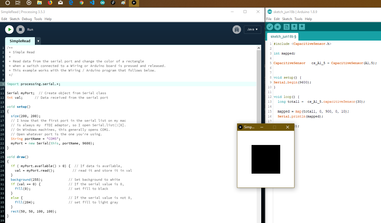Click 'void setup()' in the Processing editor
Screen dimensions: 381x223
18,107
